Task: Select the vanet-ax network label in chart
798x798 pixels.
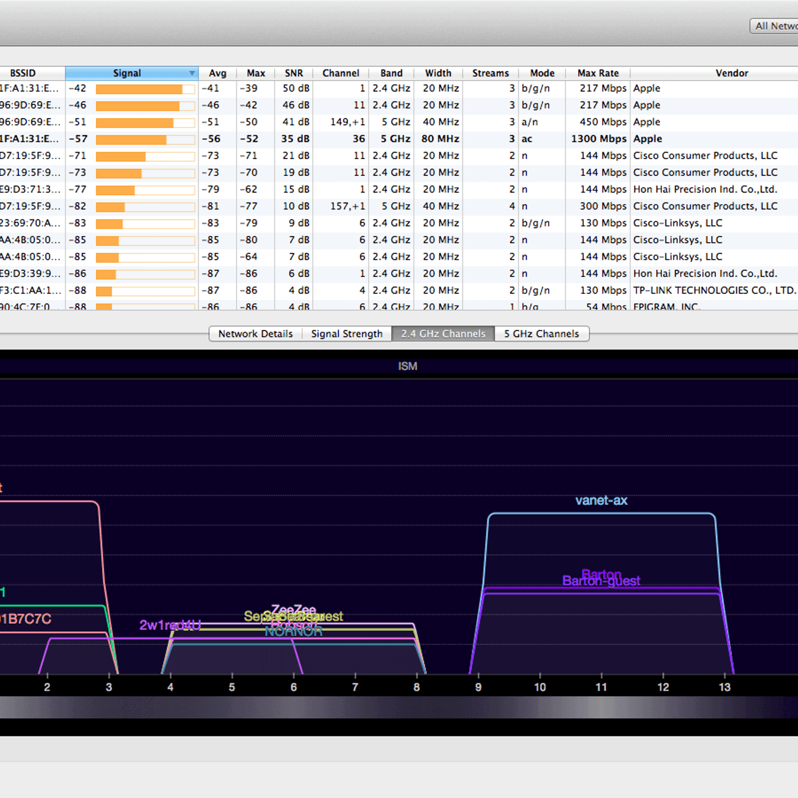Action: tap(601, 501)
